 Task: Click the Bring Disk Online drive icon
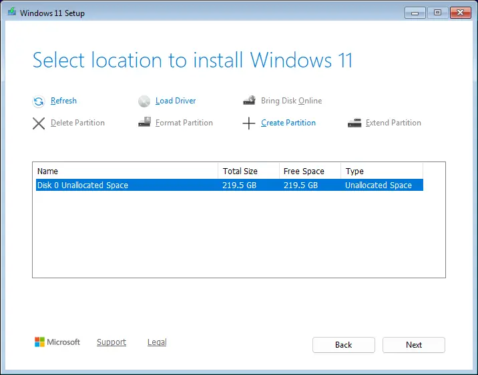250,101
